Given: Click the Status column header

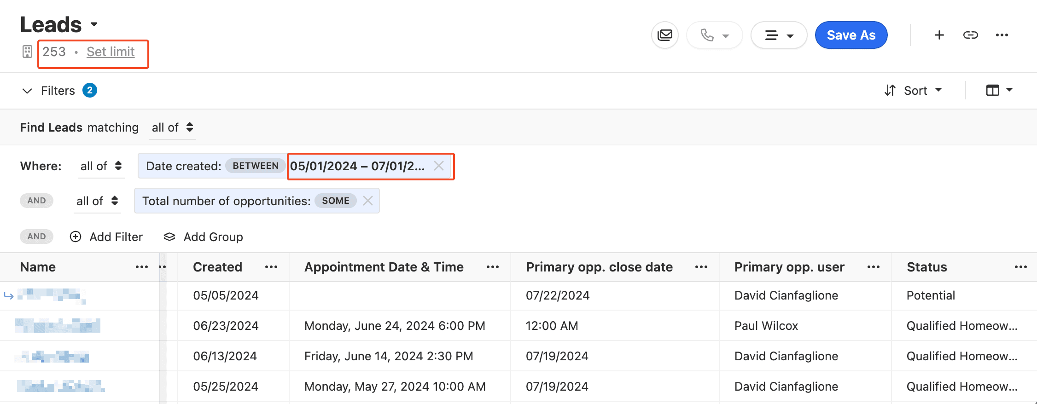Looking at the screenshot, I should pos(927,267).
